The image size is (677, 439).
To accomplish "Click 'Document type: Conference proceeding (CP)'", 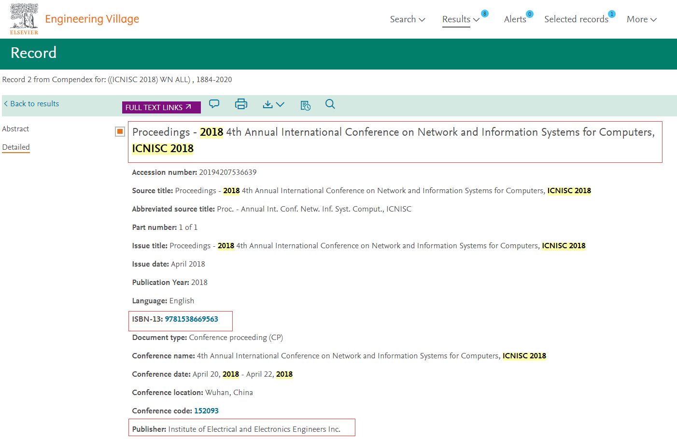I will pos(208,338).
